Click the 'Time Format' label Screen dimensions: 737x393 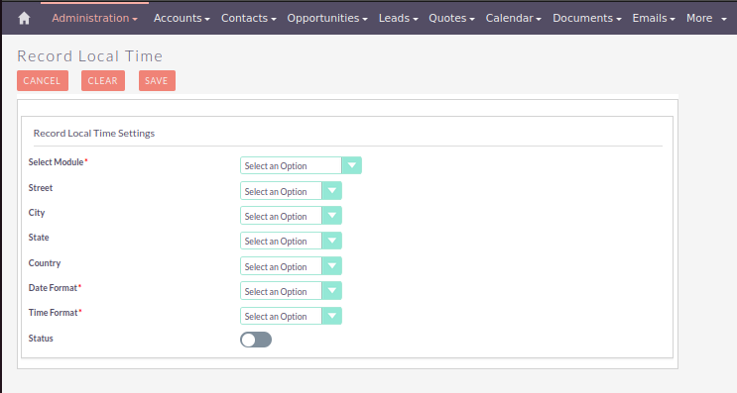[54, 313]
